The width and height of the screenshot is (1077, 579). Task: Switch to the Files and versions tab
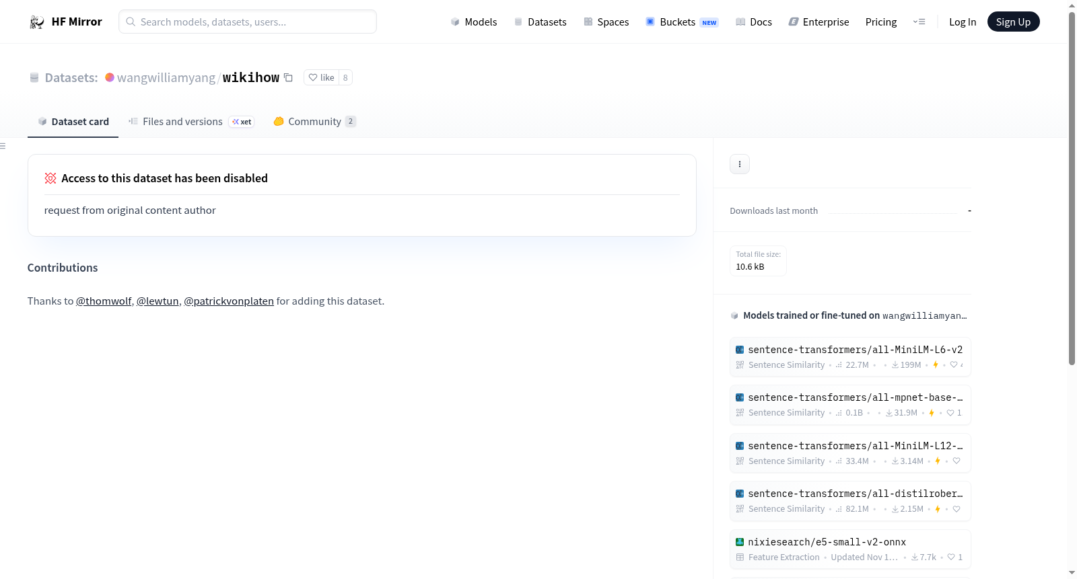(191, 122)
